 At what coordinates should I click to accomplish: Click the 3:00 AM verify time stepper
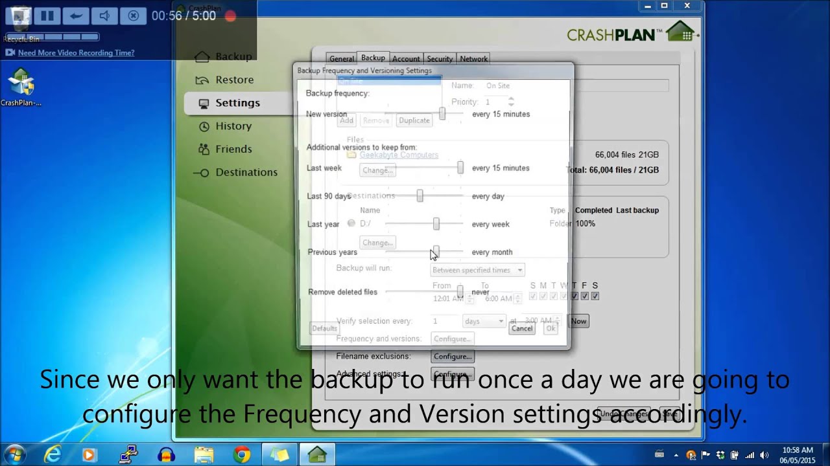click(x=556, y=321)
